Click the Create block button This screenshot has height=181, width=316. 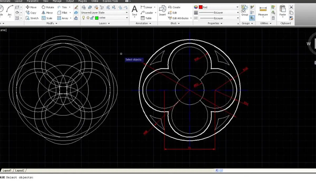click(175, 7)
